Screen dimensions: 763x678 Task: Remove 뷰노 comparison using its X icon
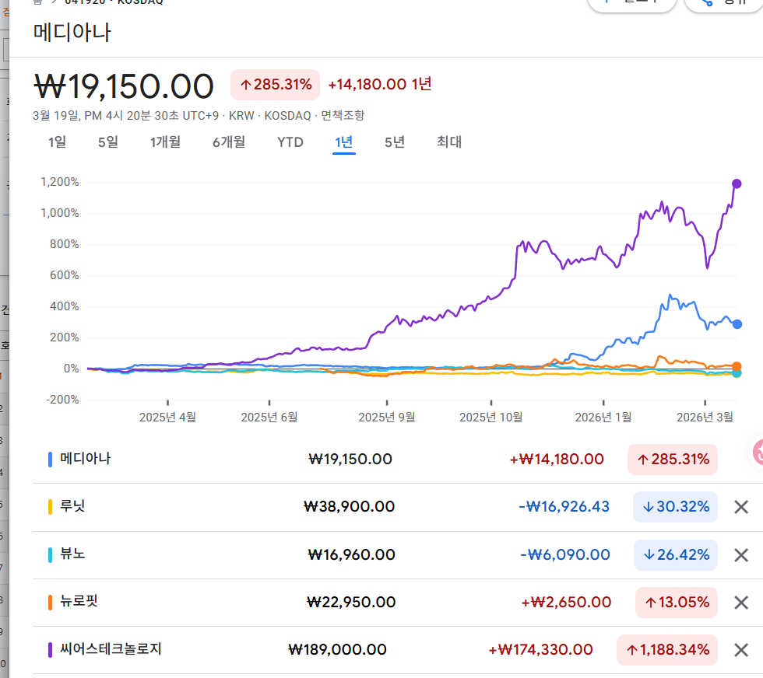coord(741,555)
